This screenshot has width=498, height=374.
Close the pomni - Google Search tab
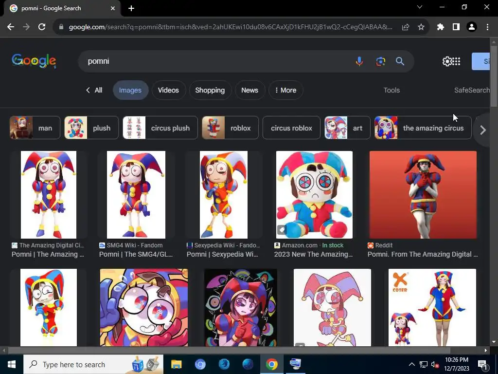tap(113, 8)
